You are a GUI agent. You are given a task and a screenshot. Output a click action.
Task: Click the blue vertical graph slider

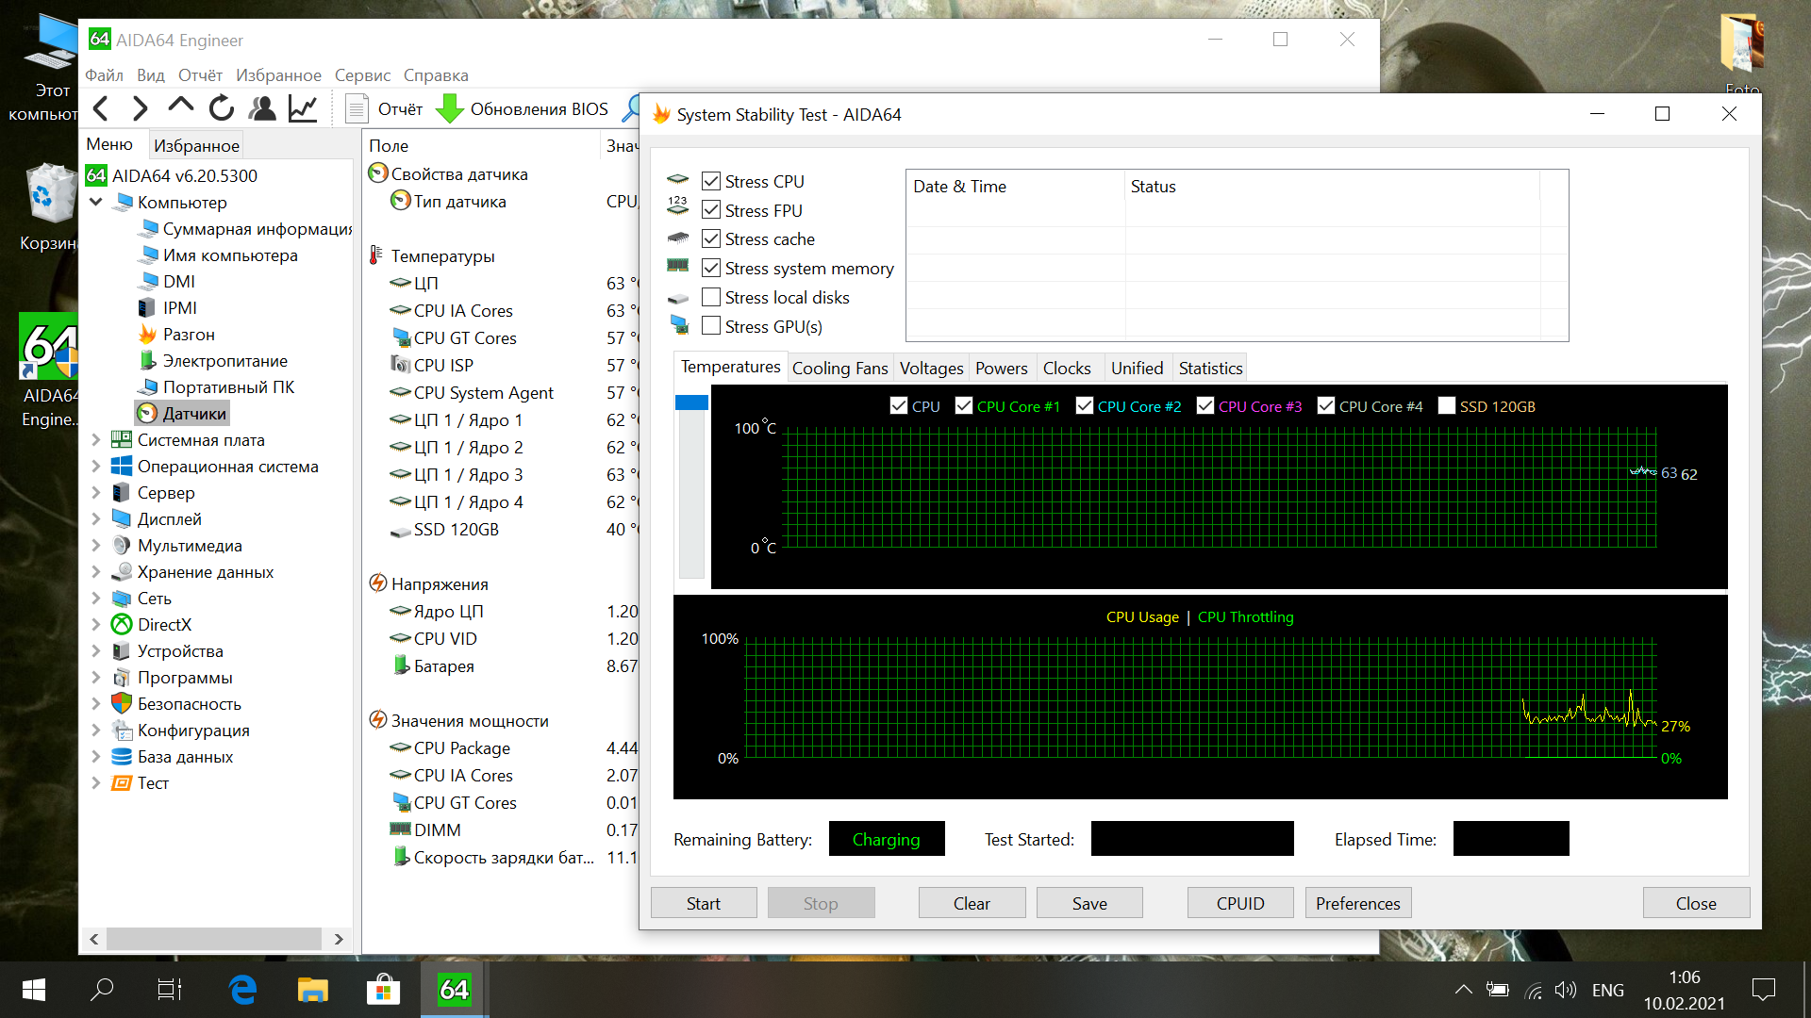[x=691, y=403]
